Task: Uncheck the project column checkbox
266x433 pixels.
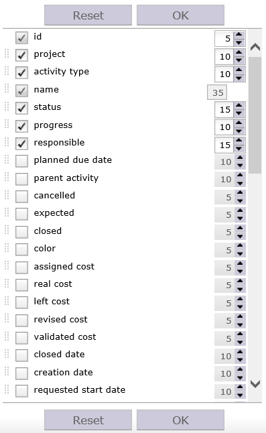Action: [x=21, y=55]
